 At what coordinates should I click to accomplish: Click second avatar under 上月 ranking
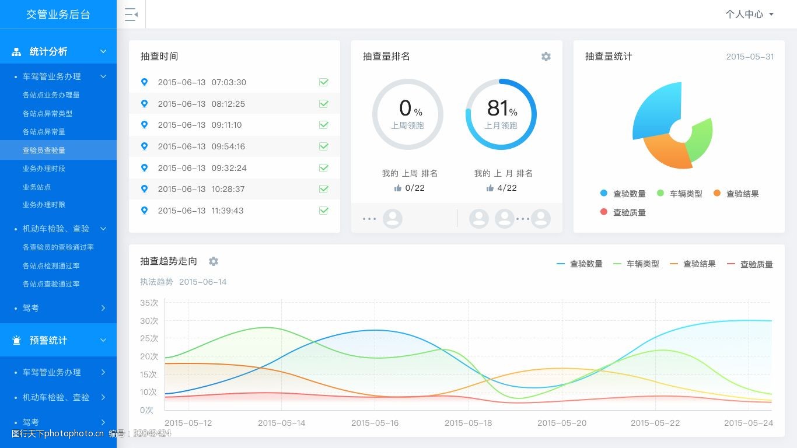click(x=505, y=219)
